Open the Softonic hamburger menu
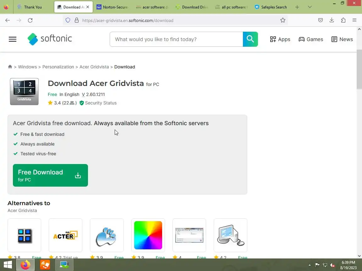This screenshot has width=362, height=271. coord(13,40)
